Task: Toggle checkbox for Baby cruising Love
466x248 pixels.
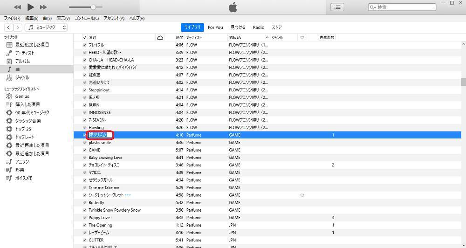Action: pos(84,158)
